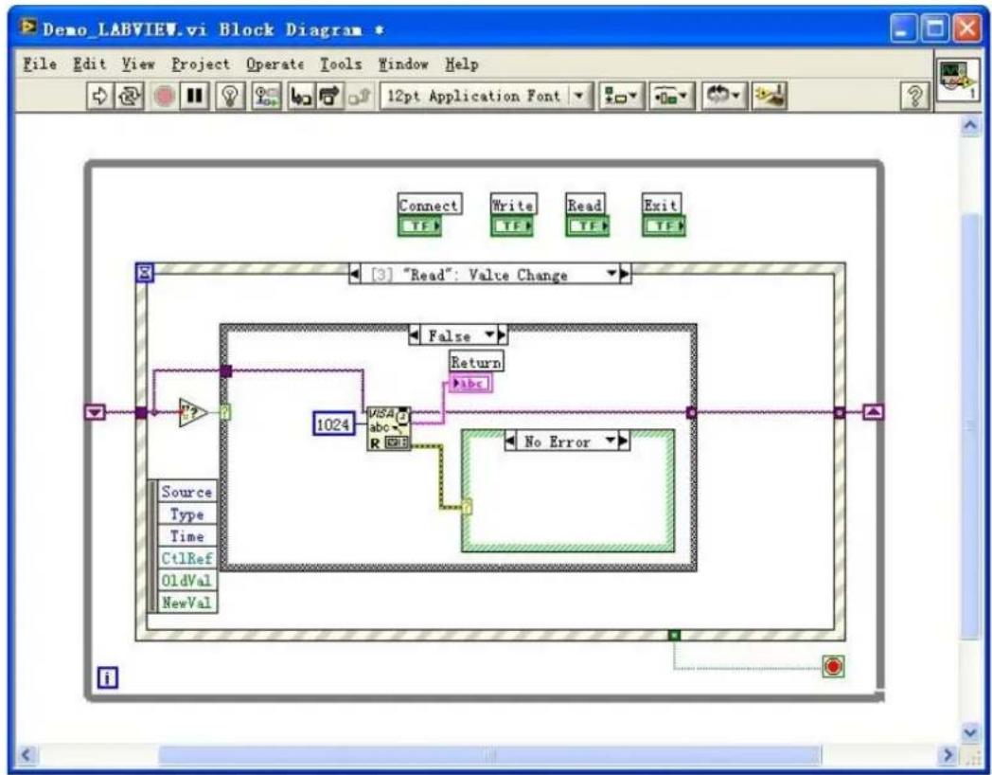Image resolution: width=992 pixels, height=775 pixels.
Task: Open the Window menu
Action: pyautogui.click(x=403, y=63)
